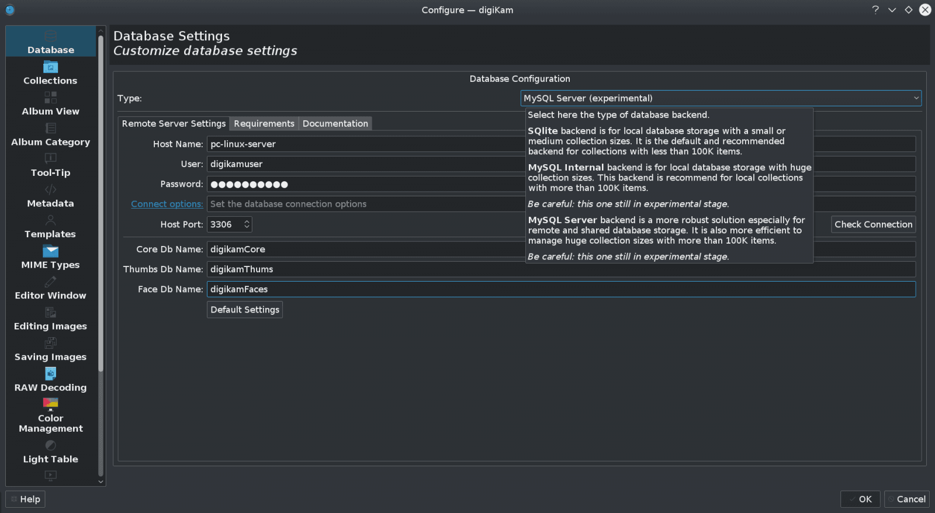
Task: Open the MIME Types envelope icon
Action: (x=51, y=251)
